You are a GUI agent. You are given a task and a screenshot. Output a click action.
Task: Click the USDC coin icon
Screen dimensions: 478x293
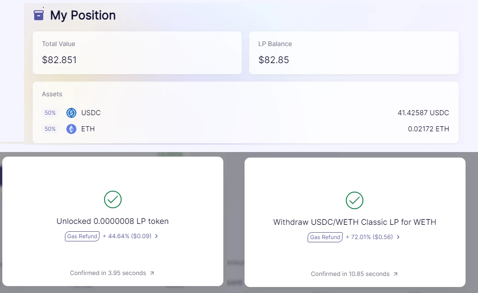pos(71,113)
